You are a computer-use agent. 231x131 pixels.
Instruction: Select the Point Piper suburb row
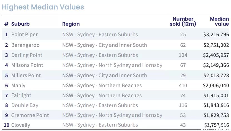(116, 34)
